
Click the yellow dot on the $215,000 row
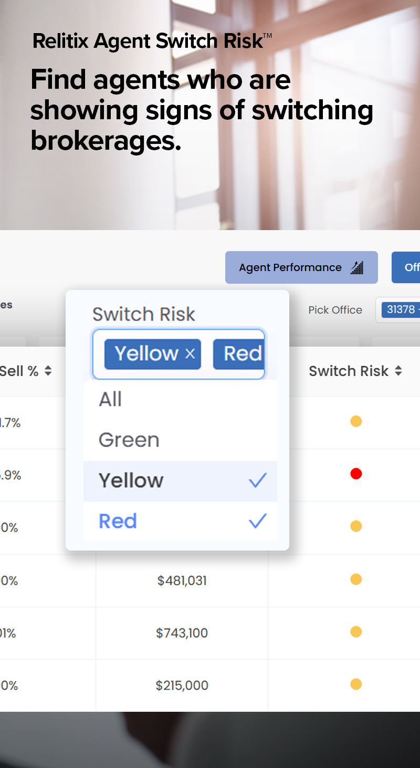coord(356,684)
